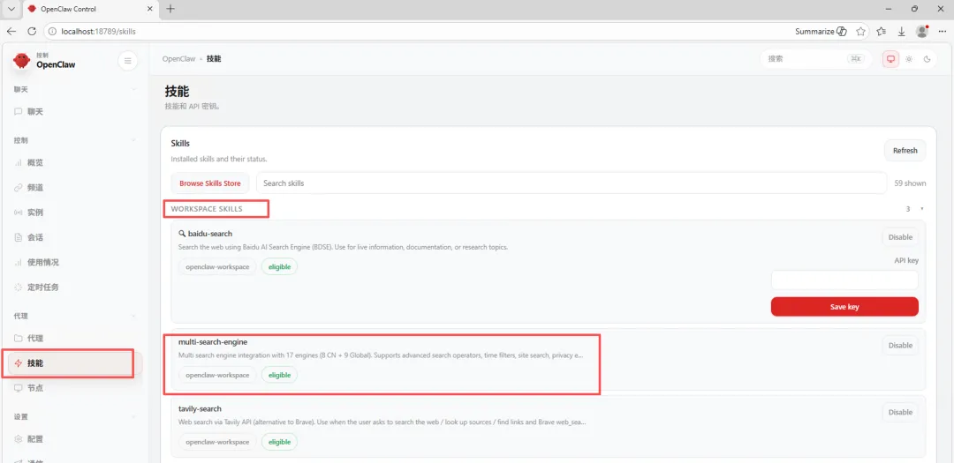Open Browse Skills Store
The image size is (954, 463).
click(210, 183)
